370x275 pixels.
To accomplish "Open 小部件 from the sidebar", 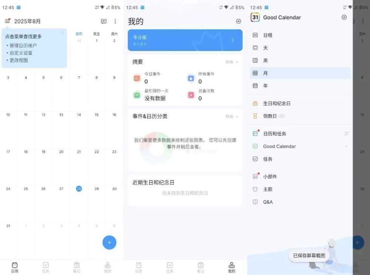I will point(269,176).
